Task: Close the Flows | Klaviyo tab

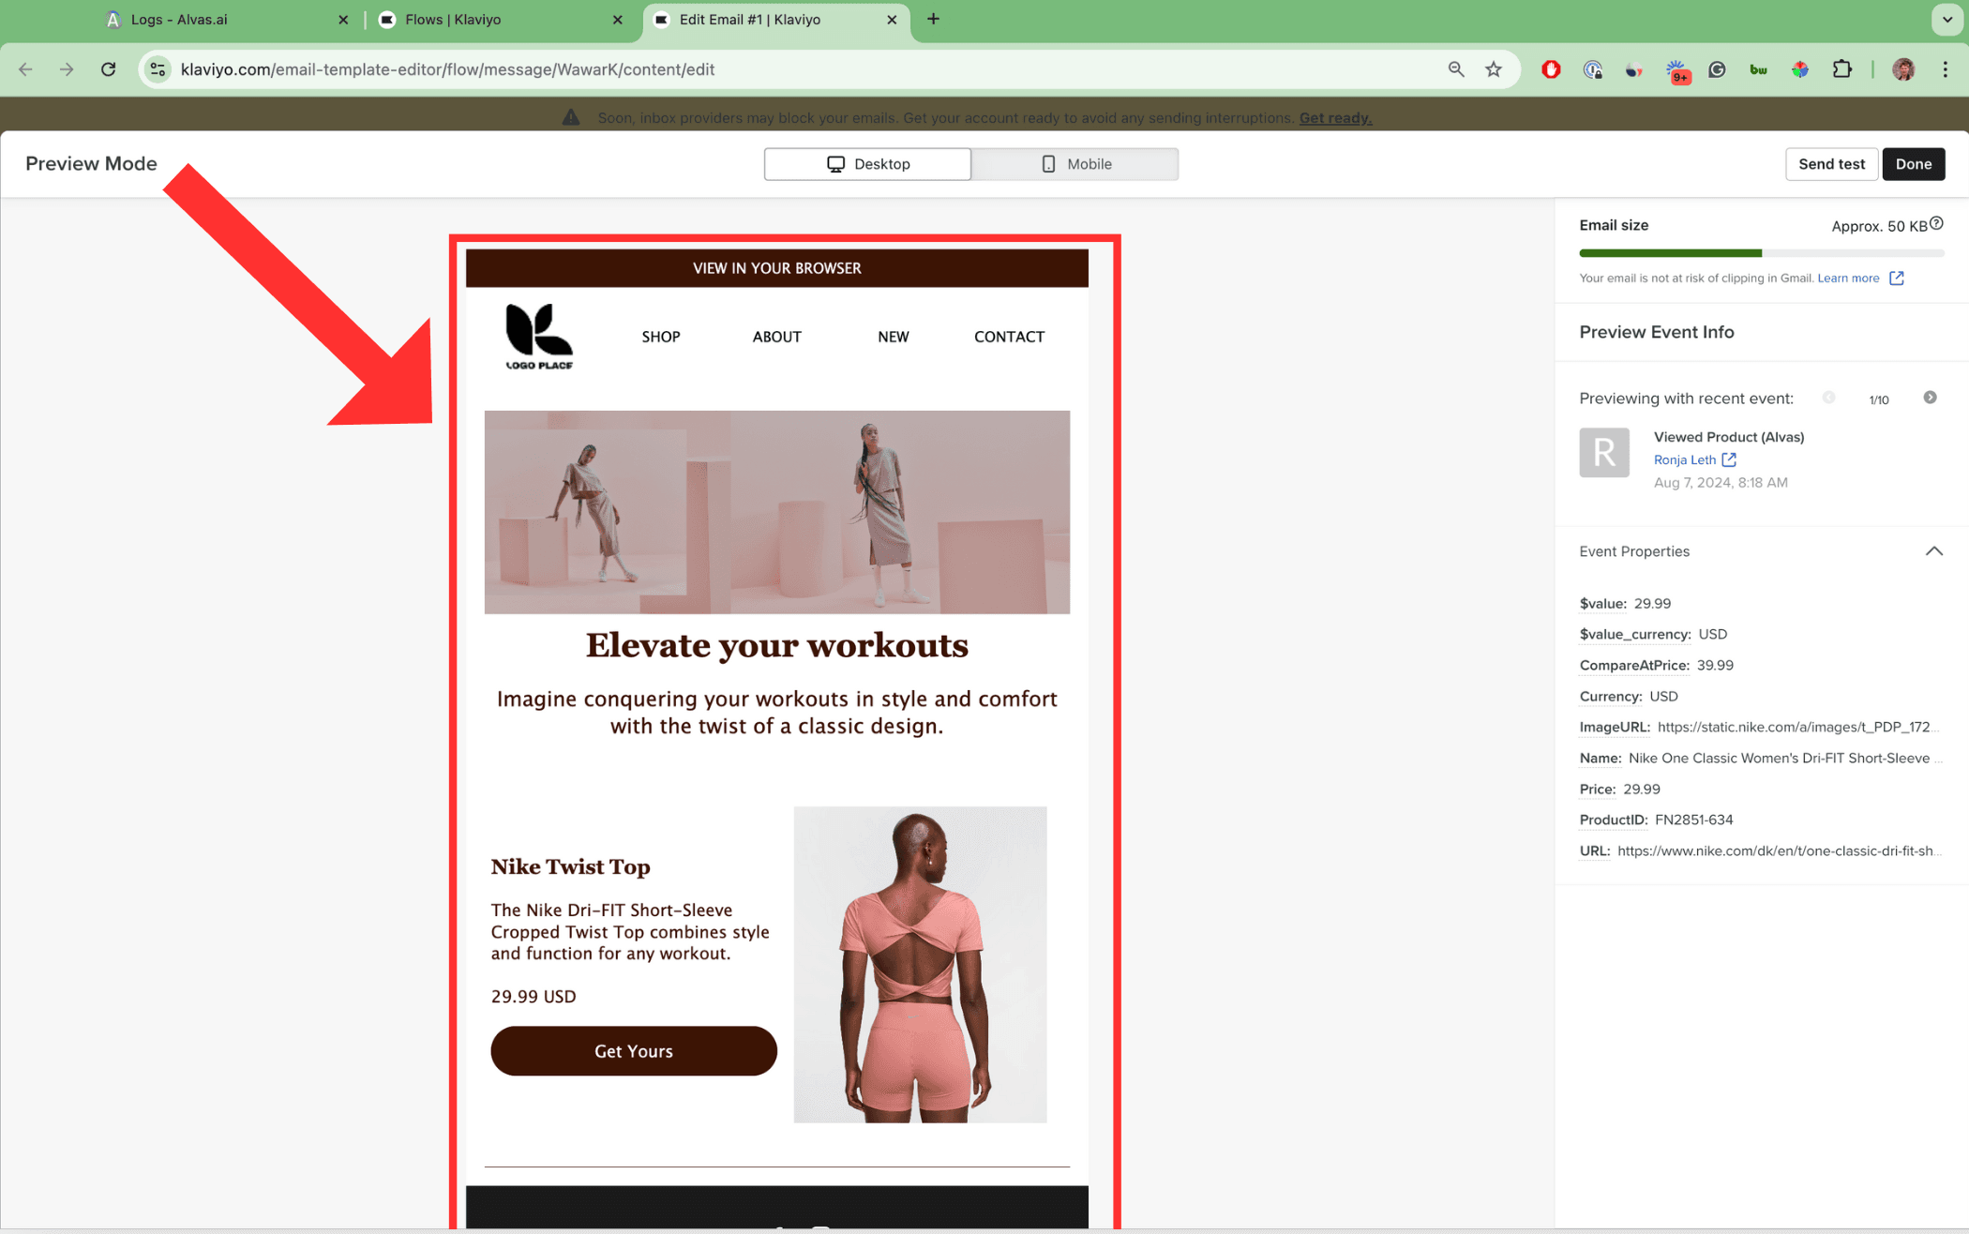Action: pos(617,20)
